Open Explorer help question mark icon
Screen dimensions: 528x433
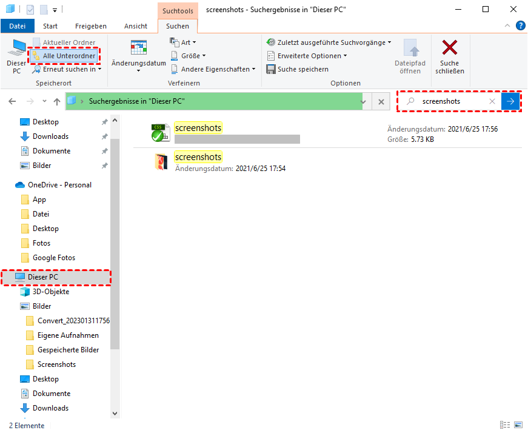tap(521, 25)
